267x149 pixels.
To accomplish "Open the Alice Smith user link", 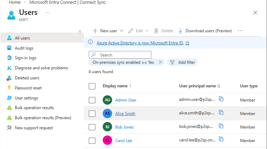I will coord(125,113).
